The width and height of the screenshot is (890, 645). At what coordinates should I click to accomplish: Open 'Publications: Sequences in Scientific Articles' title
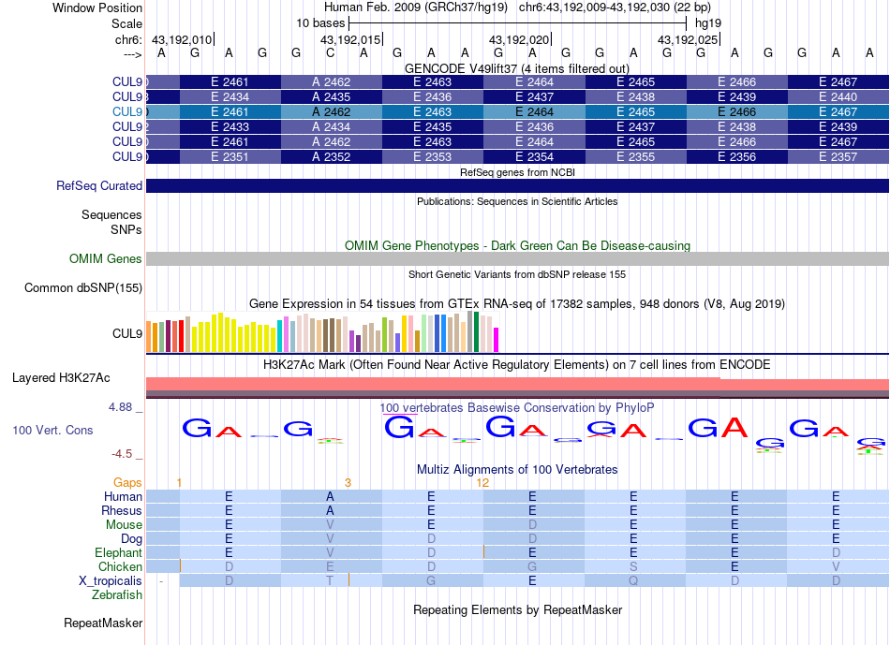pyautogui.click(x=517, y=201)
